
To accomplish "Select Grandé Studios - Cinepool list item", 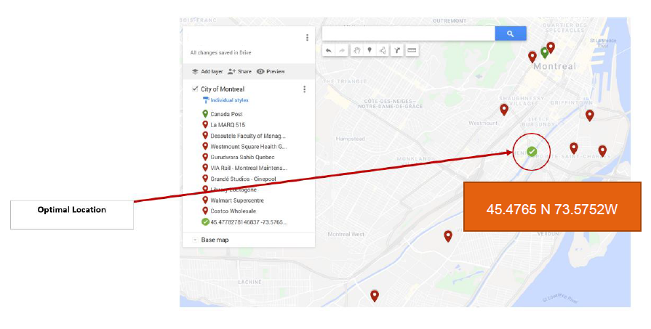I will tap(243, 179).
